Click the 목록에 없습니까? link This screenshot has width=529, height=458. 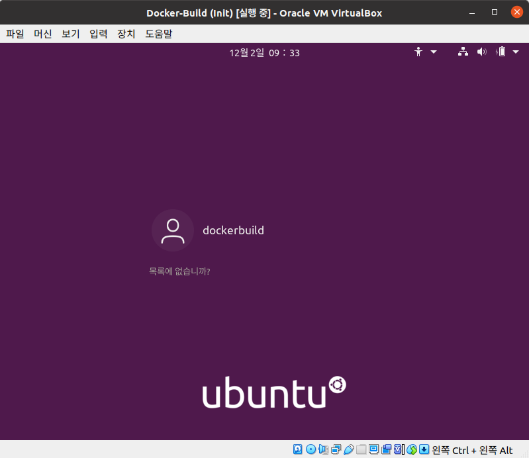pos(179,271)
